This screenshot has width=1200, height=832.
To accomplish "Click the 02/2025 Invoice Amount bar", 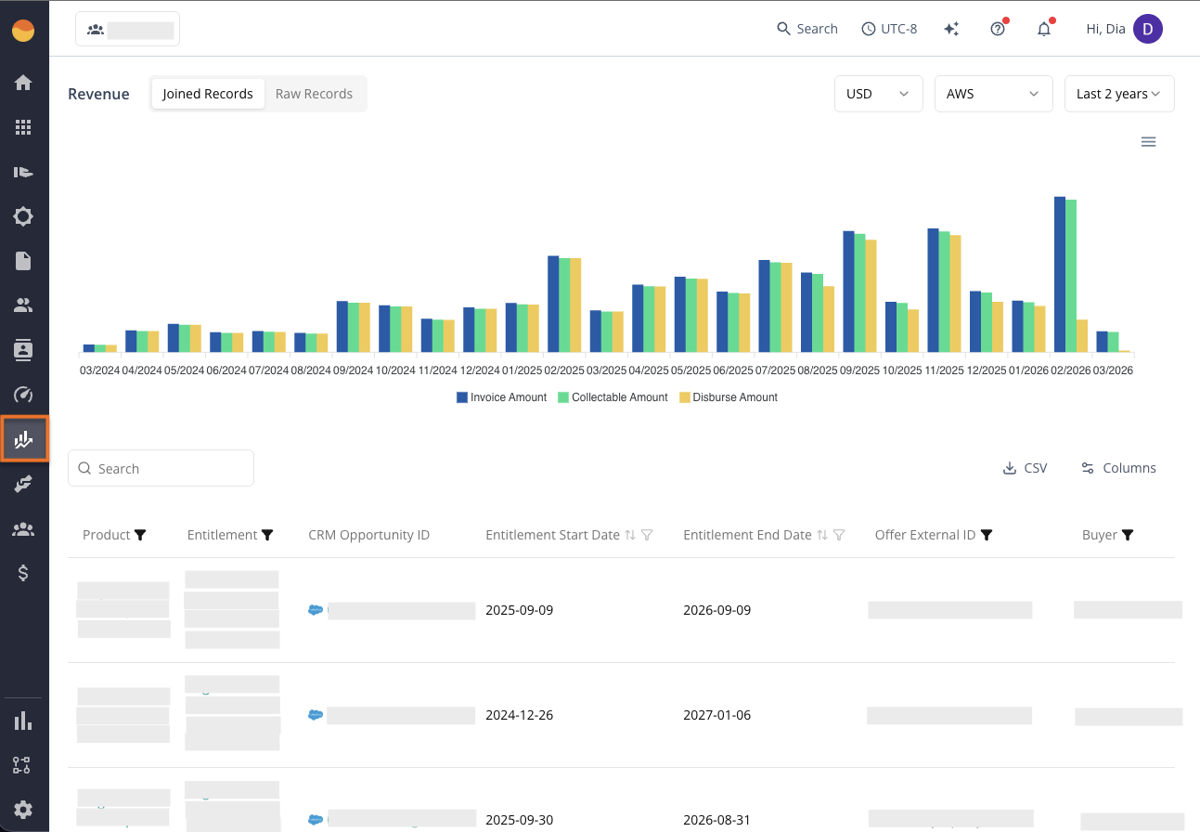I will pyautogui.click(x=552, y=304).
